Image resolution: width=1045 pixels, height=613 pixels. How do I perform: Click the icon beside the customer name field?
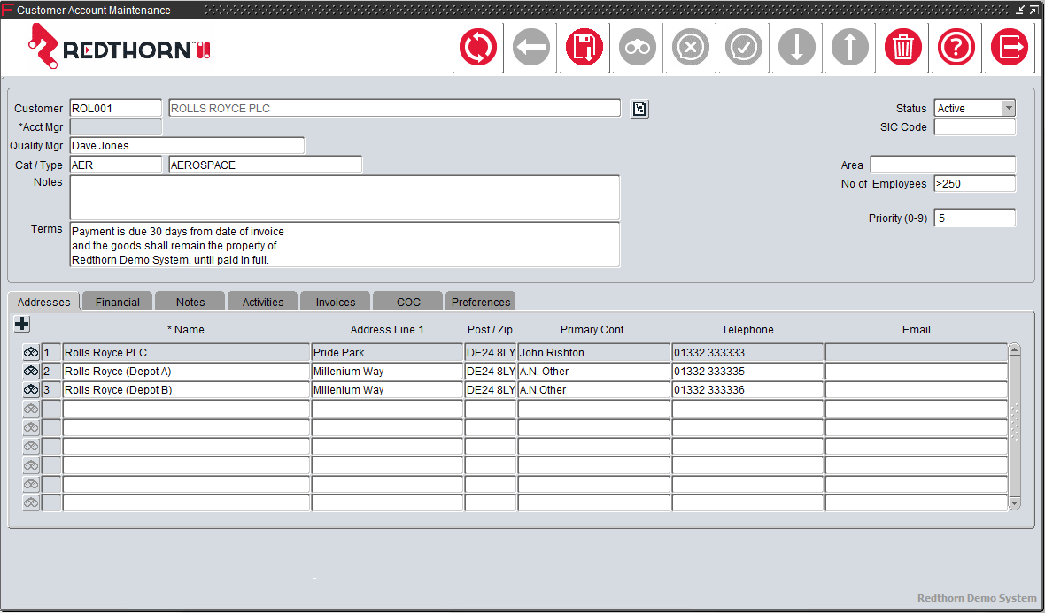pyautogui.click(x=639, y=108)
